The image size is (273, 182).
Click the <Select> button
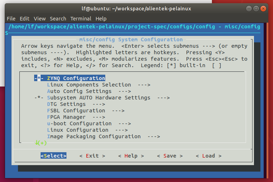54,156
